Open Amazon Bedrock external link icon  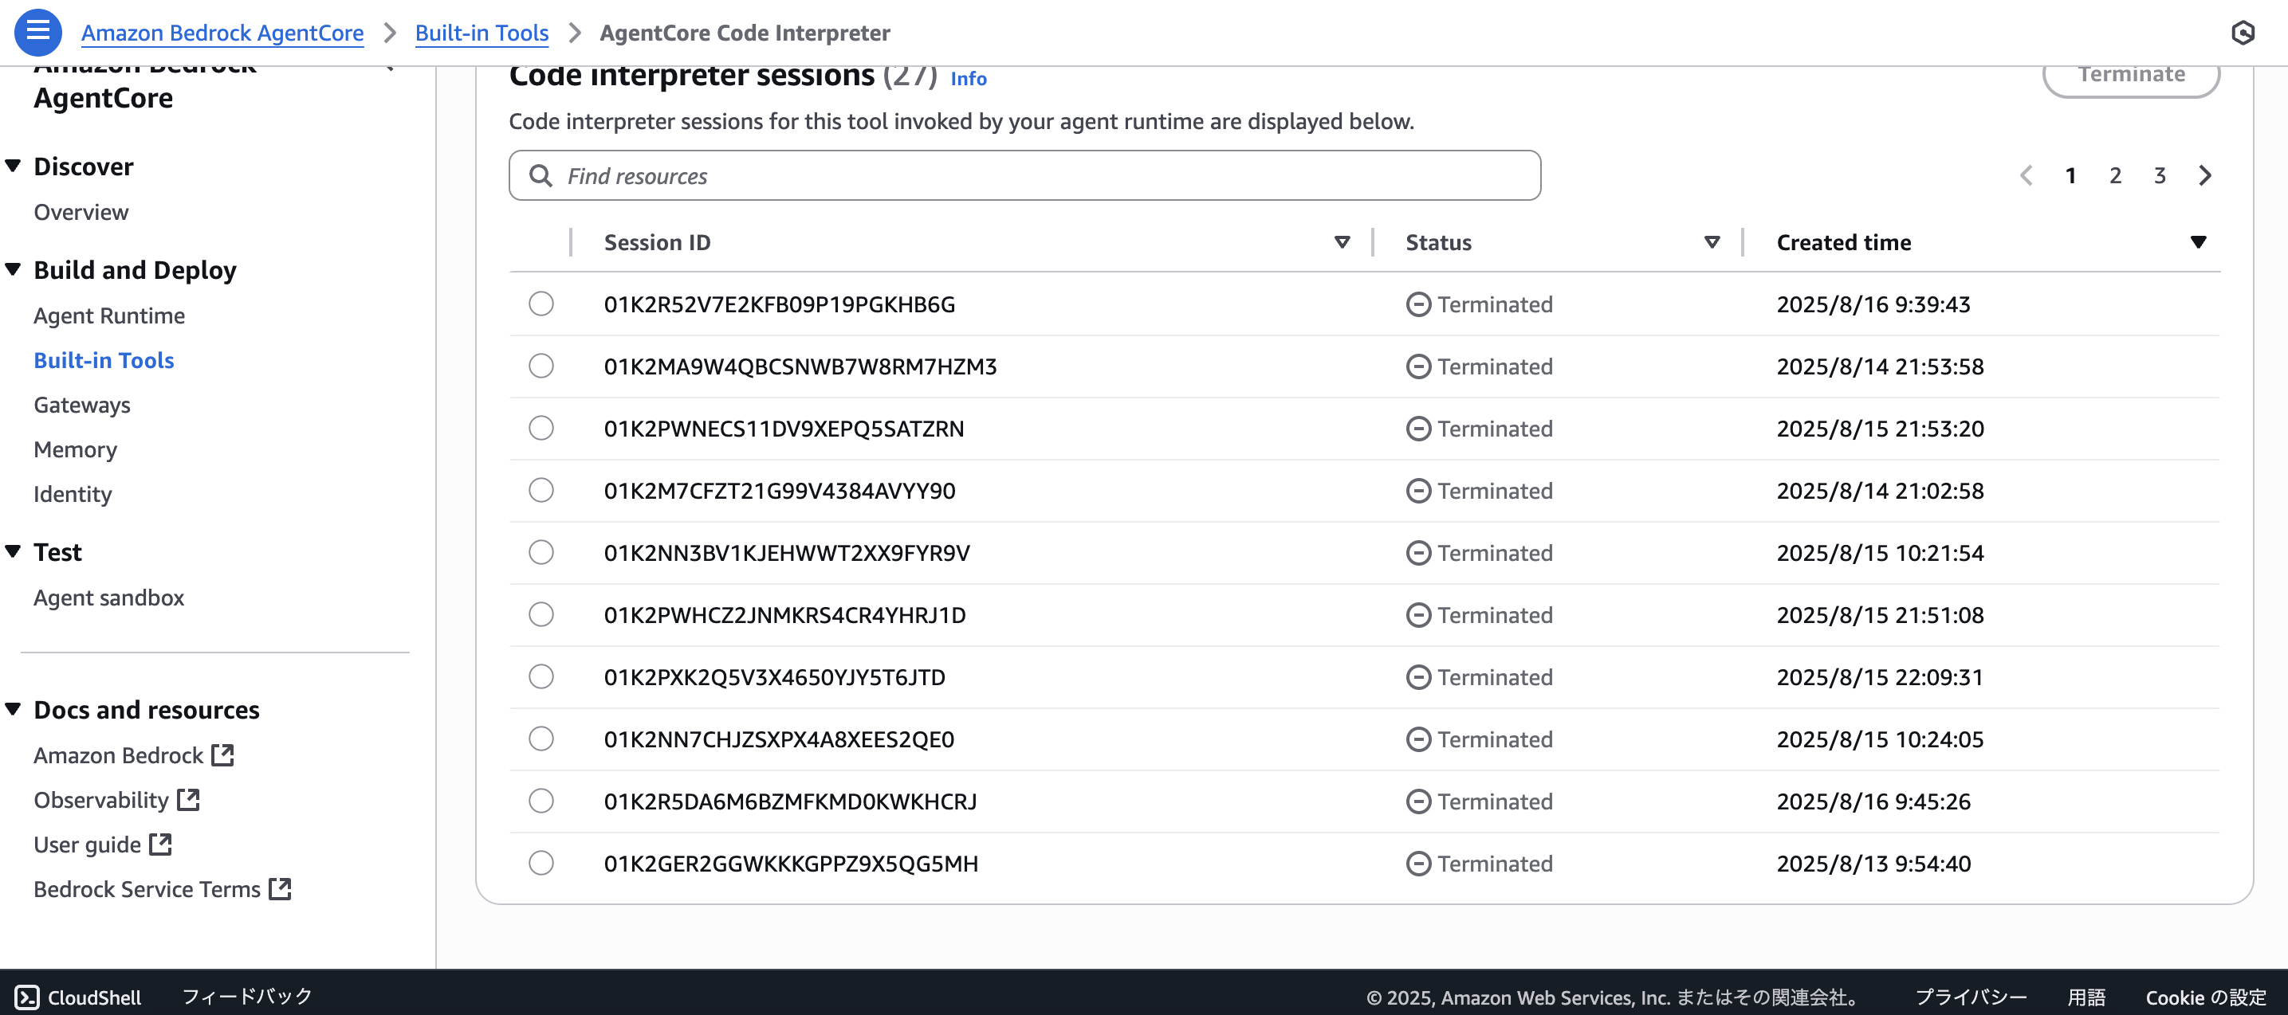coord(223,754)
